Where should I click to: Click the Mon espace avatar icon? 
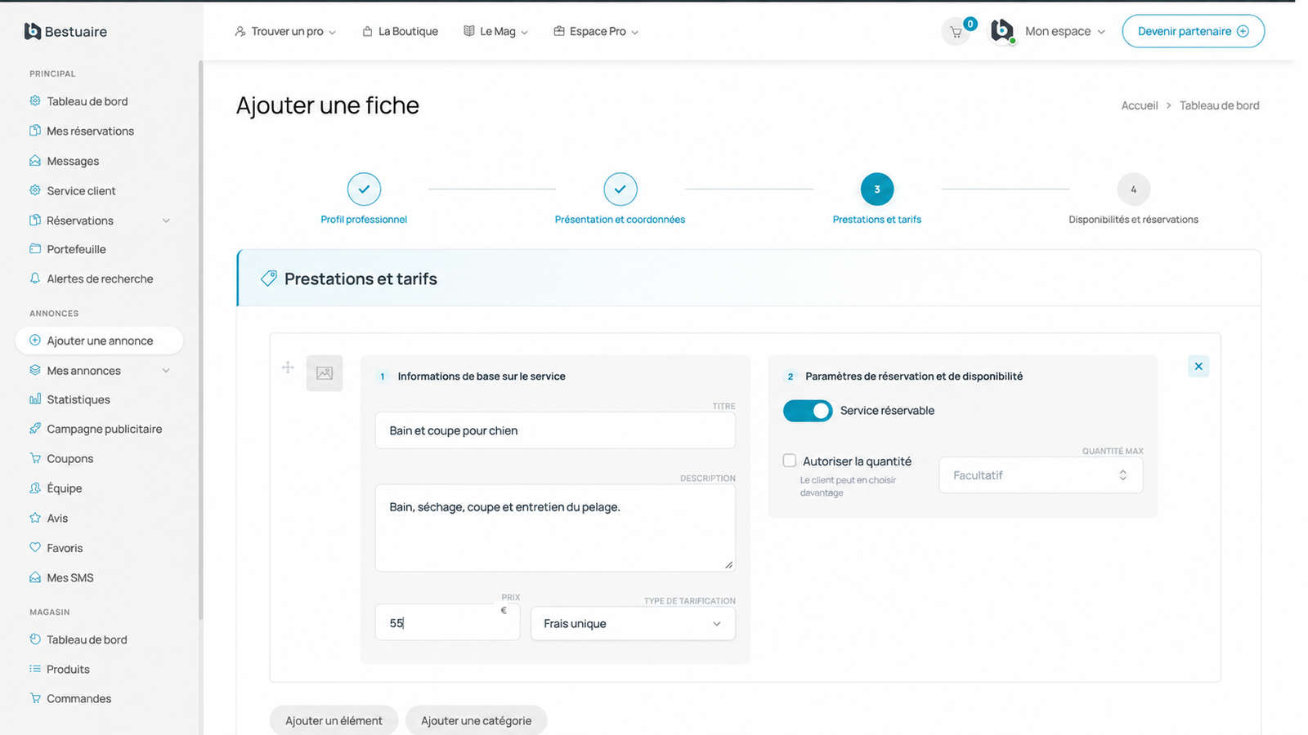1002,31
